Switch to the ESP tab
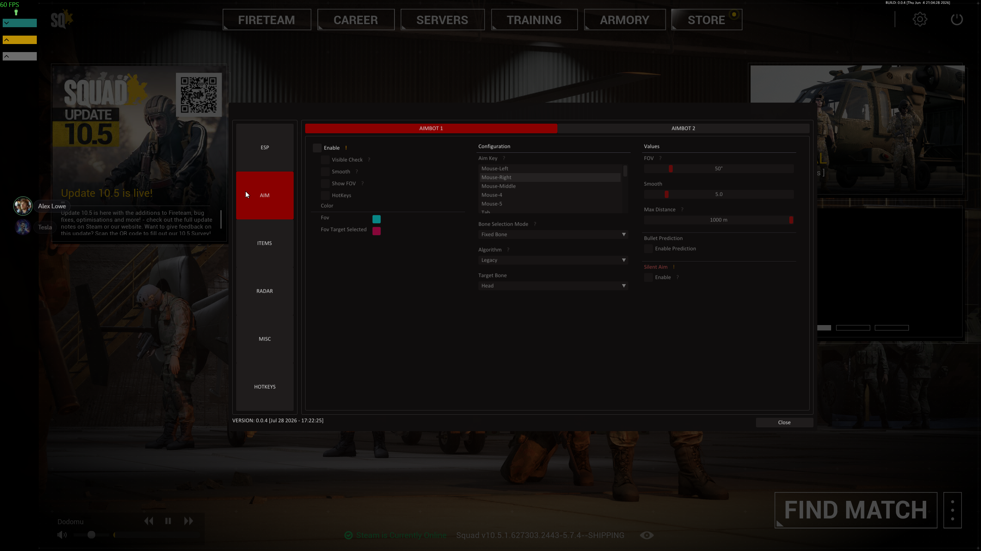 tap(265, 147)
